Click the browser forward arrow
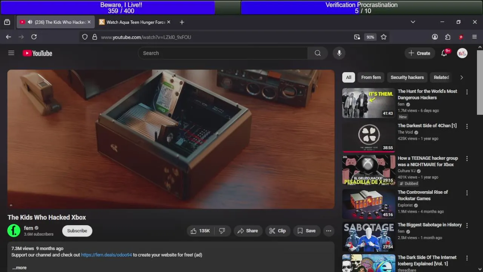Image resolution: width=483 pixels, height=272 pixels. point(21,37)
